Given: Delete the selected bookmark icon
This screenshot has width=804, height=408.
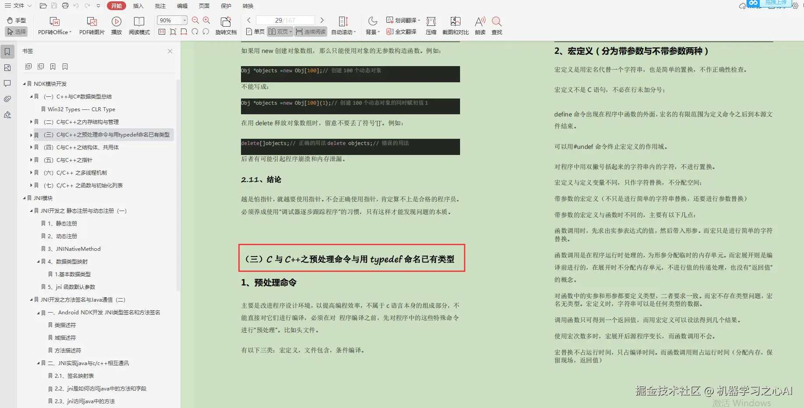Looking at the screenshot, I should [65, 67].
